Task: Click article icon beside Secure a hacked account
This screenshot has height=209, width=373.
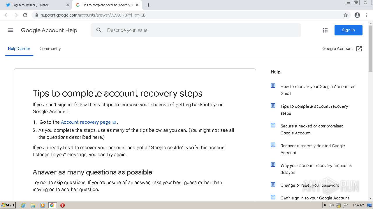Action: click(273, 125)
